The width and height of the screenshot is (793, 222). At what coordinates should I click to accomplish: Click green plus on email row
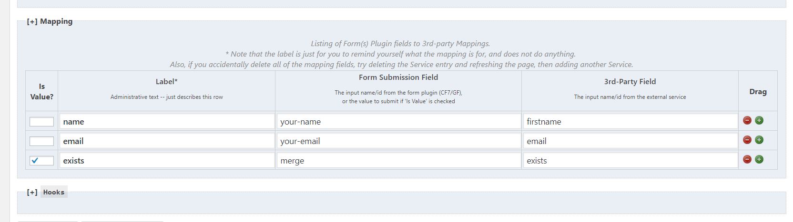[759, 140]
